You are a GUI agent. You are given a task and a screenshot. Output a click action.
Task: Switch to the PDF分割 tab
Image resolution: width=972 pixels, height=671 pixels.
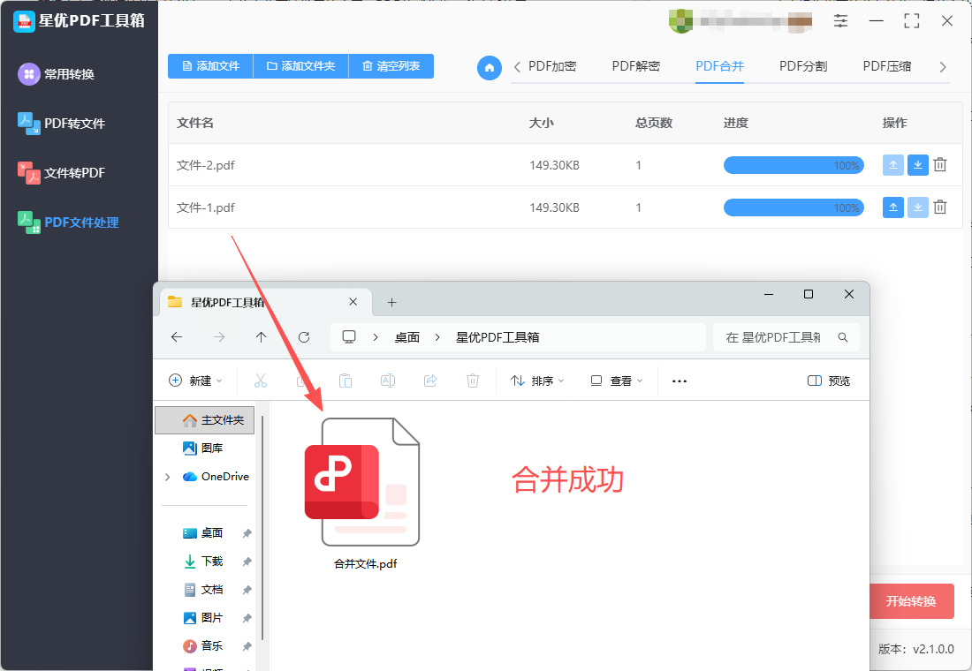(x=803, y=66)
